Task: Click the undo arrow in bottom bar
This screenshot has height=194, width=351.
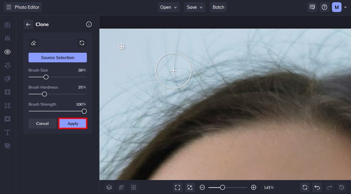Action: pyautogui.click(x=317, y=187)
